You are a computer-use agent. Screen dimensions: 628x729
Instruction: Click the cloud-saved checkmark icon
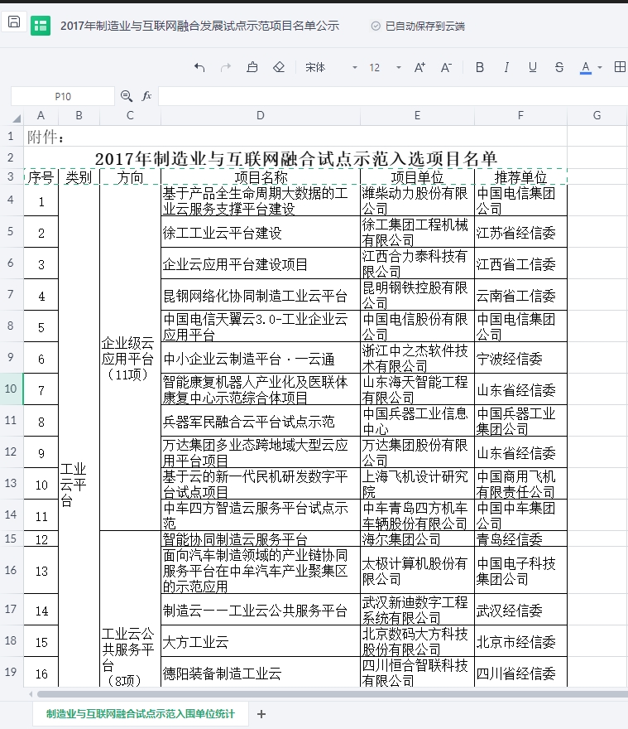click(x=376, y=26)
